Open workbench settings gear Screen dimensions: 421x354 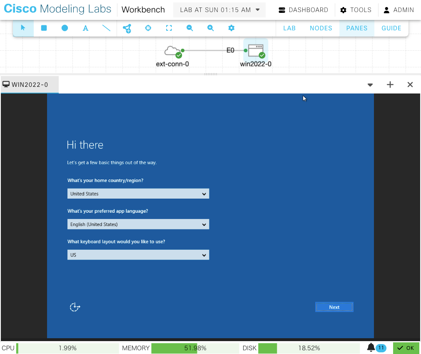pos(231,28)
